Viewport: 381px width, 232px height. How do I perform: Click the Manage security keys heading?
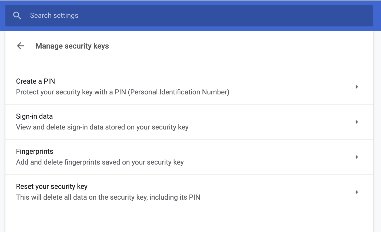click(72, 46)
